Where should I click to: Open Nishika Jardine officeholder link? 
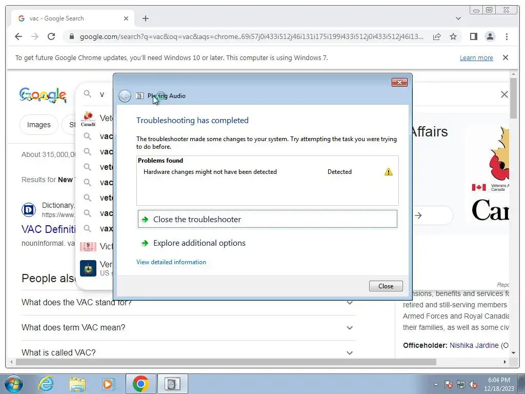474,345
